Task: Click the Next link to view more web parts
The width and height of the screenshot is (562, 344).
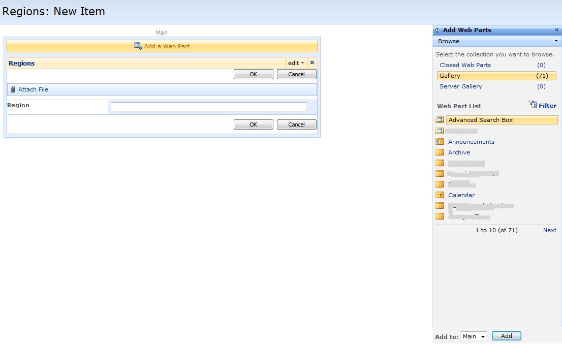Action: pyautogui.click(x=549, y=230)
